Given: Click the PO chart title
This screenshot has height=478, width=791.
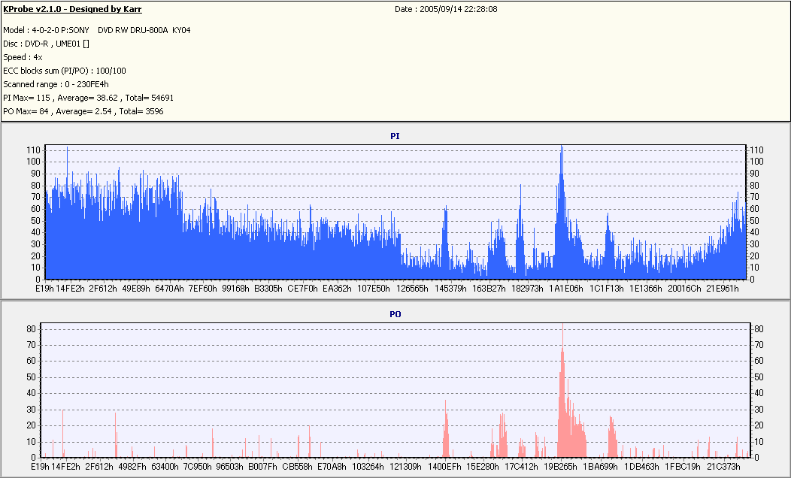Looking at the screenshot, I should (x=395, y=314).
